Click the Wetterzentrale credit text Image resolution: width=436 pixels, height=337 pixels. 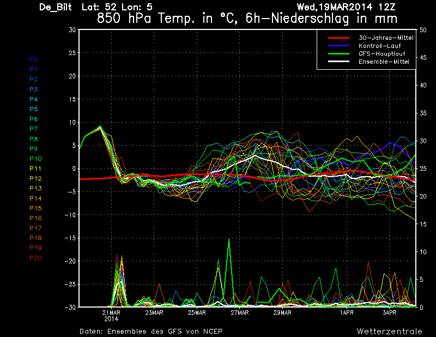[x=390, y=331]
